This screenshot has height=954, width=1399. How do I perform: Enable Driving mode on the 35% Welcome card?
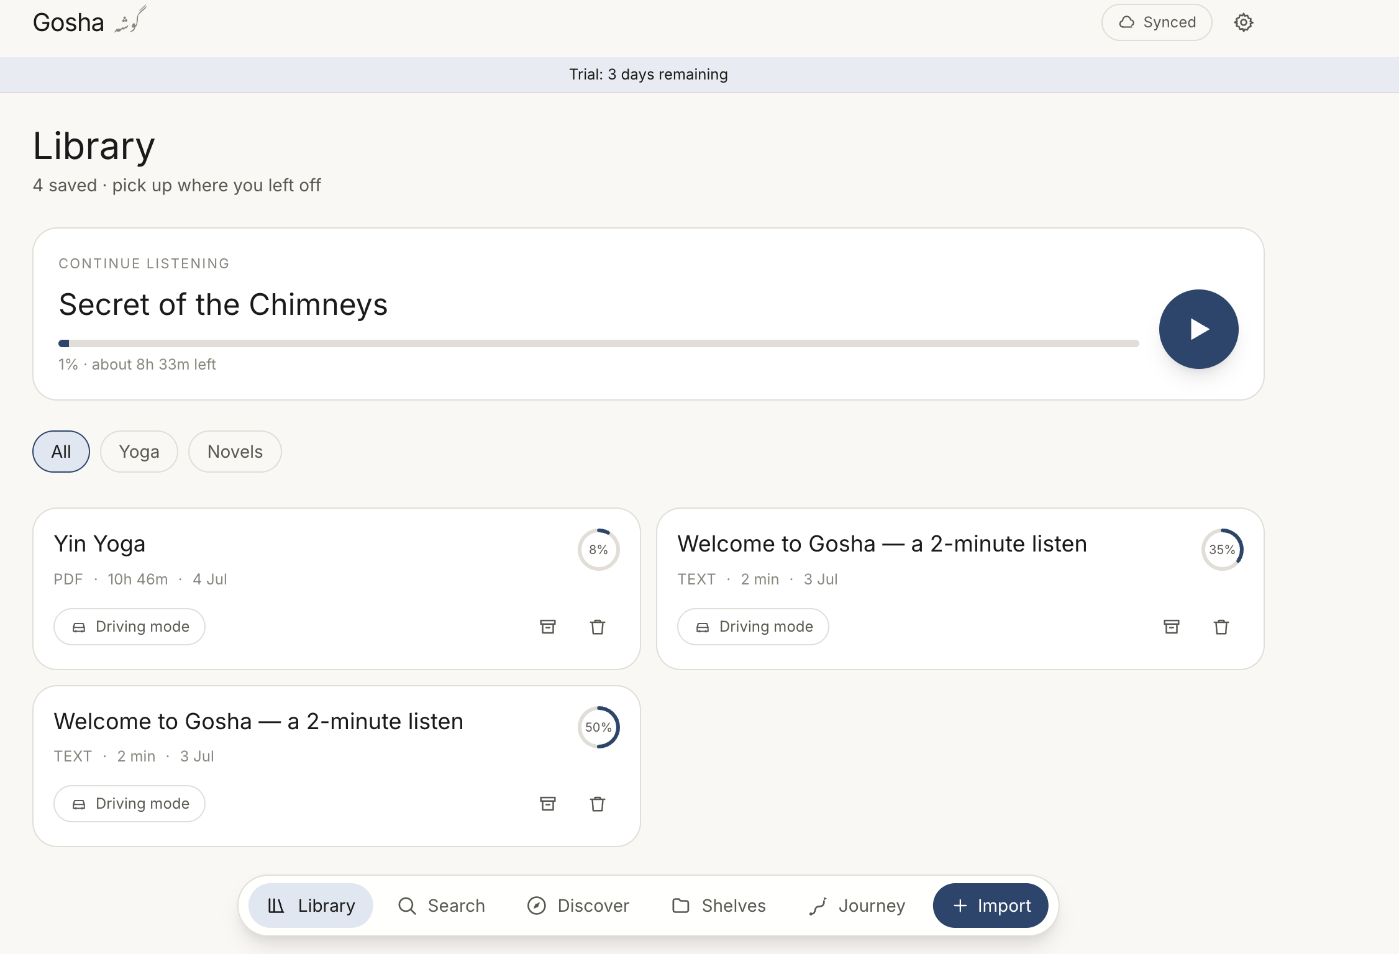coord(753,627)
